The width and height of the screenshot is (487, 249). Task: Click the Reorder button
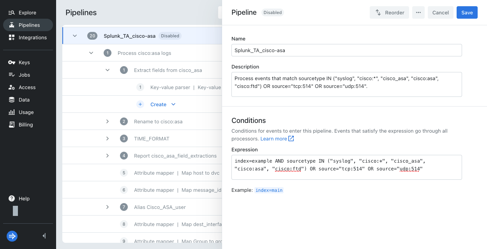click(389, 12)
